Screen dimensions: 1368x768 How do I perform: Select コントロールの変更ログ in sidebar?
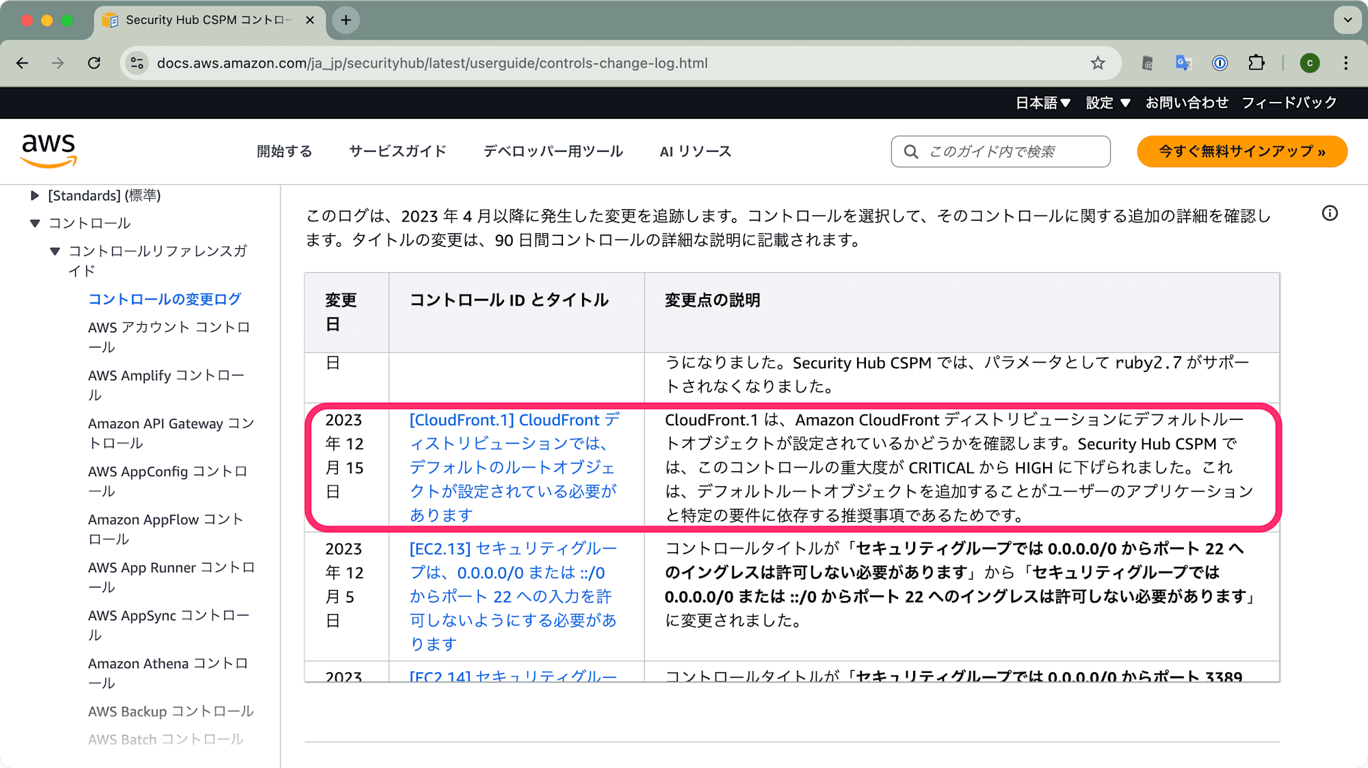click(x=165, y=299)
